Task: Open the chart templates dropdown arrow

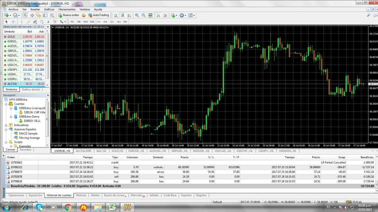Action: coord(194,15)
